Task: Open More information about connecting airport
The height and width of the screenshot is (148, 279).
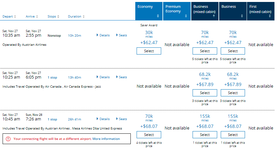Action: [x=106, y=139]
